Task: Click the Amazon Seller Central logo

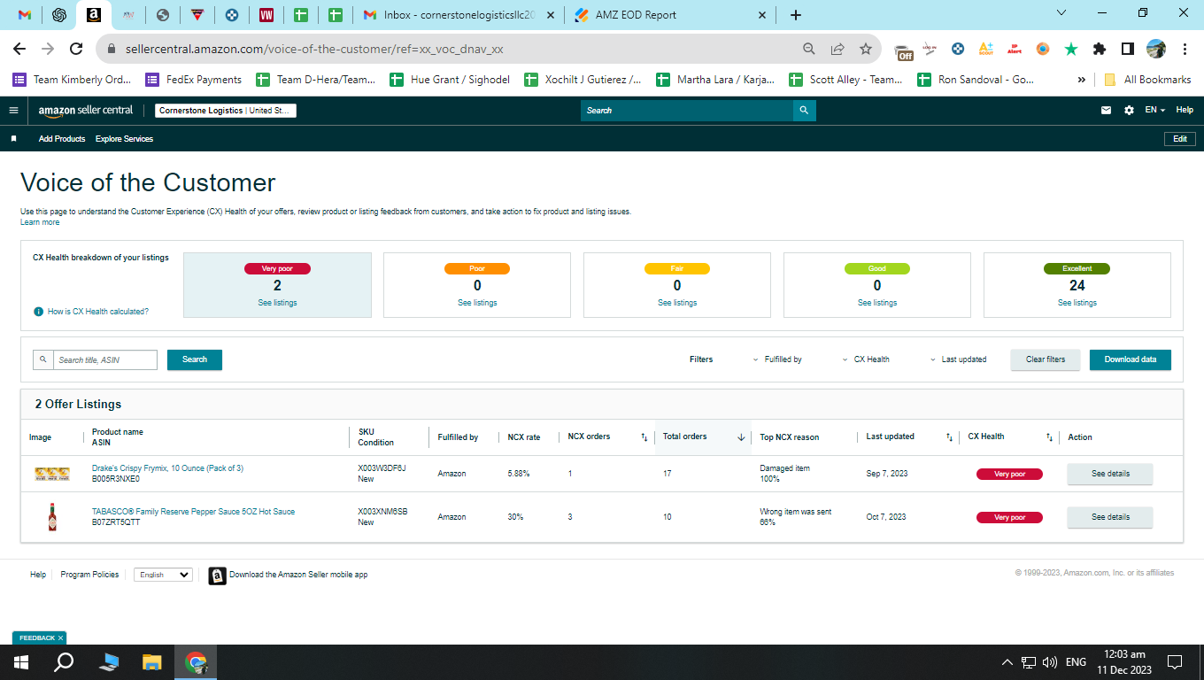Action: [x=85, y=111]
